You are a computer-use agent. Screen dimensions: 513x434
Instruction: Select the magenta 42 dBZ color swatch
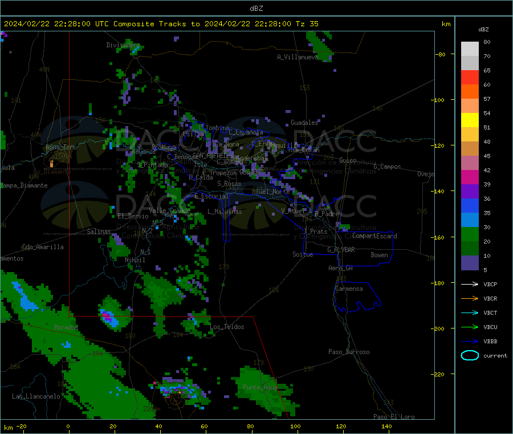click(x=470, y=177)
